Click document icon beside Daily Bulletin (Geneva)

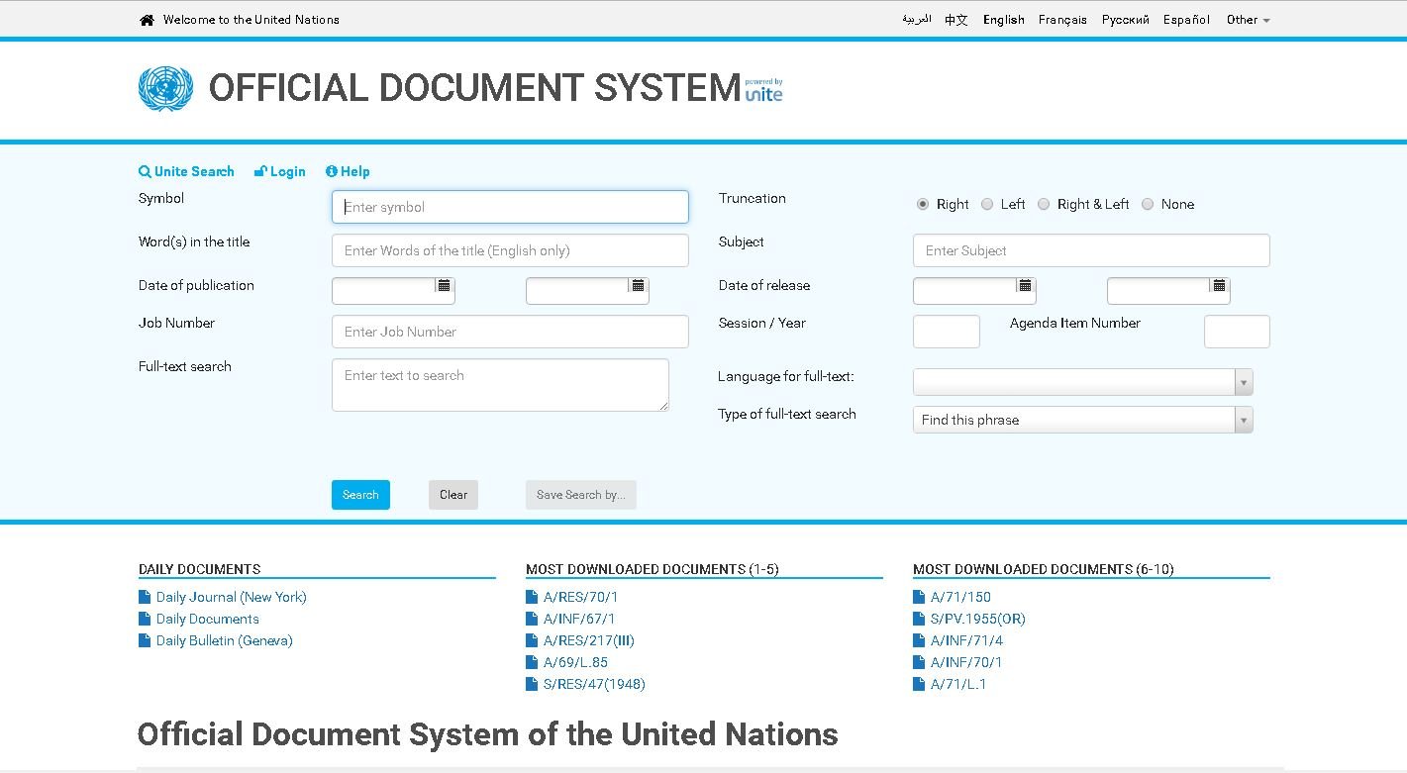click(x=145, y=640)
